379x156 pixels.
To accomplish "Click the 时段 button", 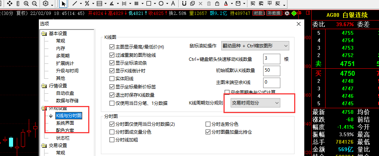I will (258, 13).
